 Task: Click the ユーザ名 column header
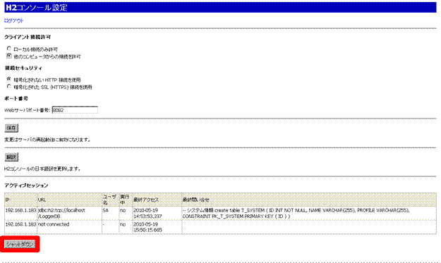coord(110,200)
